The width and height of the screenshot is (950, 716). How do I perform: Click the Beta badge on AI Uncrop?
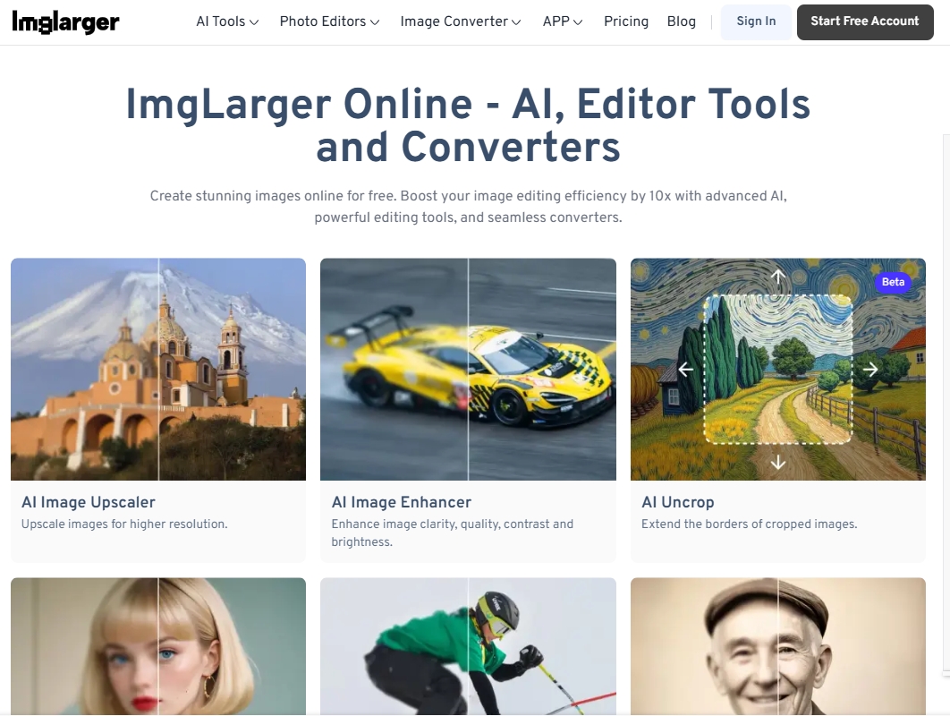[x=893, y=282]
